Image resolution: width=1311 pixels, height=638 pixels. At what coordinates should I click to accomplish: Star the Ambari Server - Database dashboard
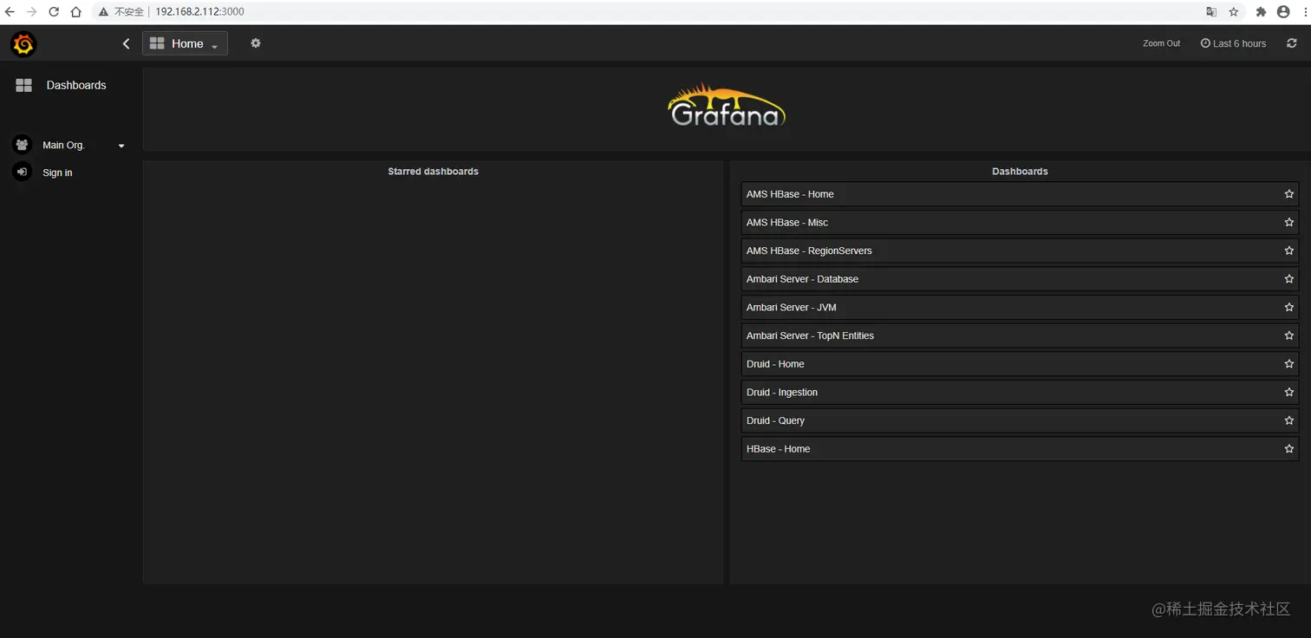tap(1289, 279)
